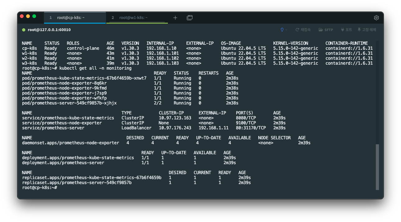Click the 재접속 reconnect button
Viewport: 401px width, 222px height.
(x=303, y=30)
